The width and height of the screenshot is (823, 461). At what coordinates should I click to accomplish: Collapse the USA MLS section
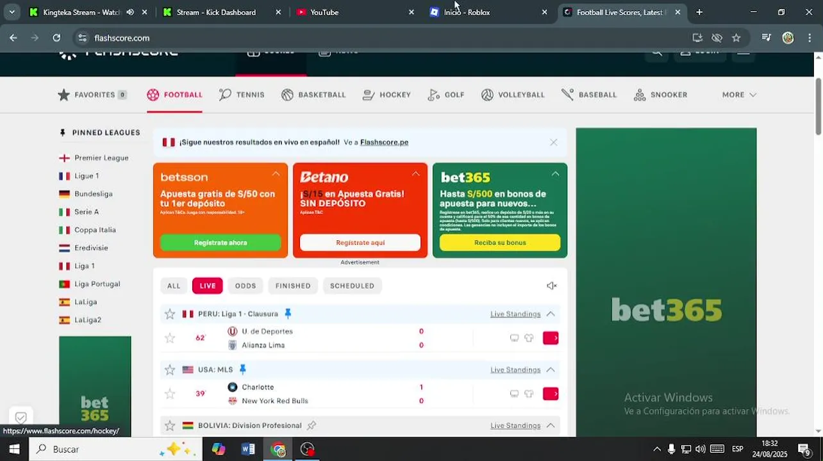click(551, 369)
